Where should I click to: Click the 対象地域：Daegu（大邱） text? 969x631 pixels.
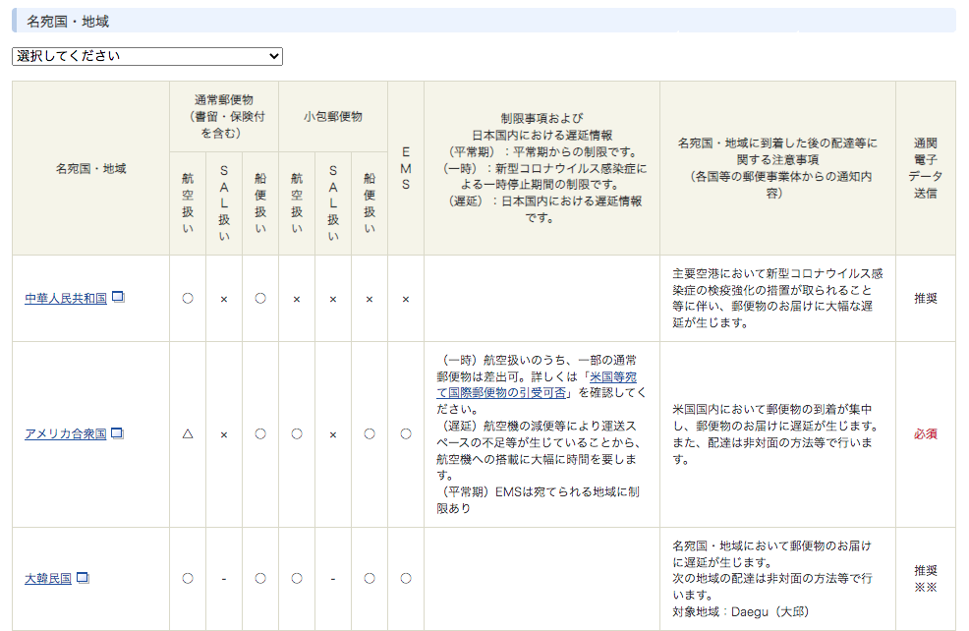tap(740, 612)
